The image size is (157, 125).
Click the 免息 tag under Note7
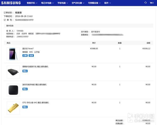pos(31,55)
